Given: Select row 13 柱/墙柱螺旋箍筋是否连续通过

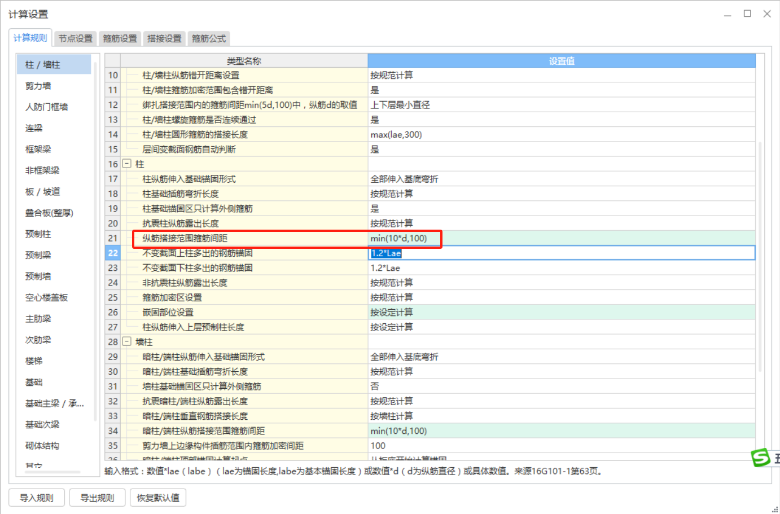Looking at the screenshot, I should click(x=199, y=120).
